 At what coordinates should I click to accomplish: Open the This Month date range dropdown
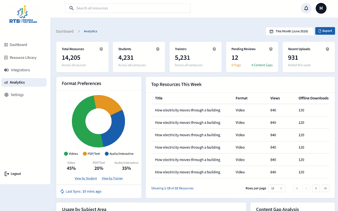tap(289, 31)
